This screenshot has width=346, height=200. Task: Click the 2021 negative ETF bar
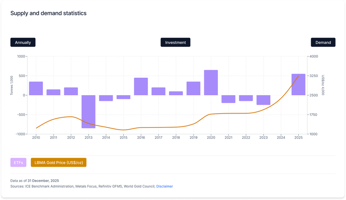228,99
